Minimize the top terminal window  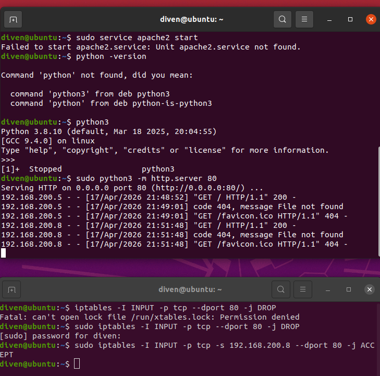(x=329, y=19)
